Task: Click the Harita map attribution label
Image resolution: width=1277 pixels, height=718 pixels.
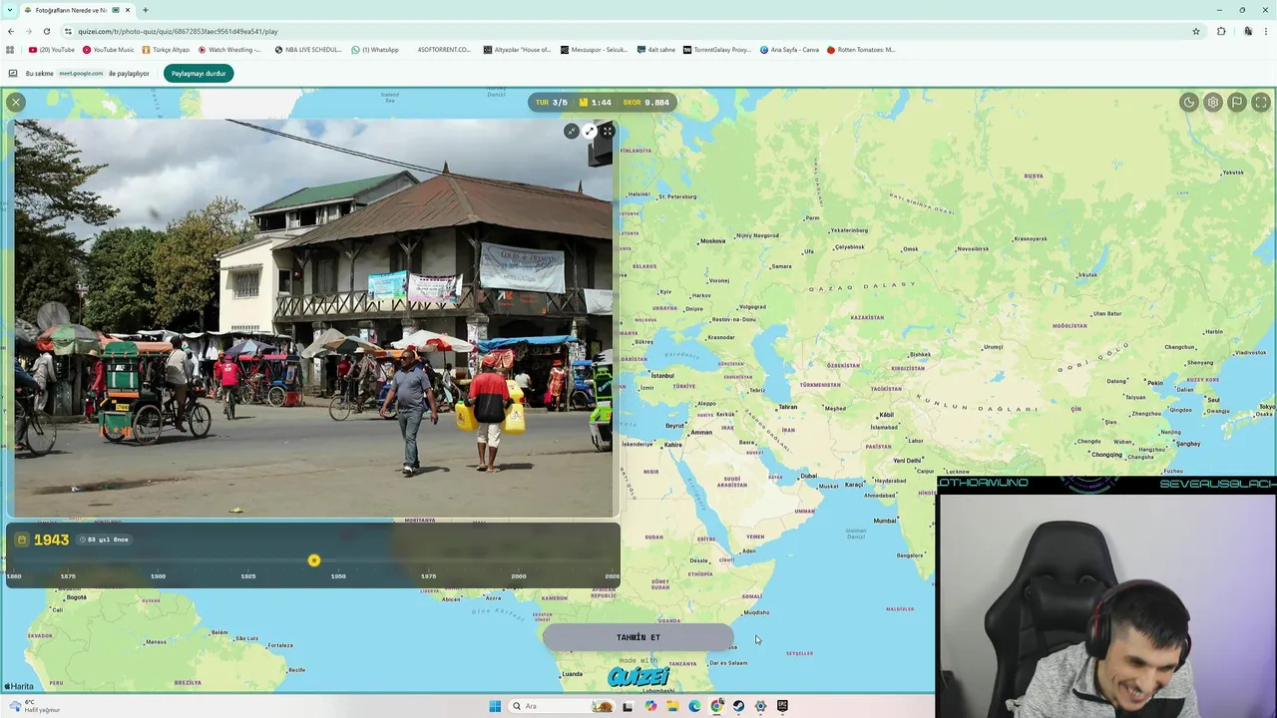Action: point(19,686)
